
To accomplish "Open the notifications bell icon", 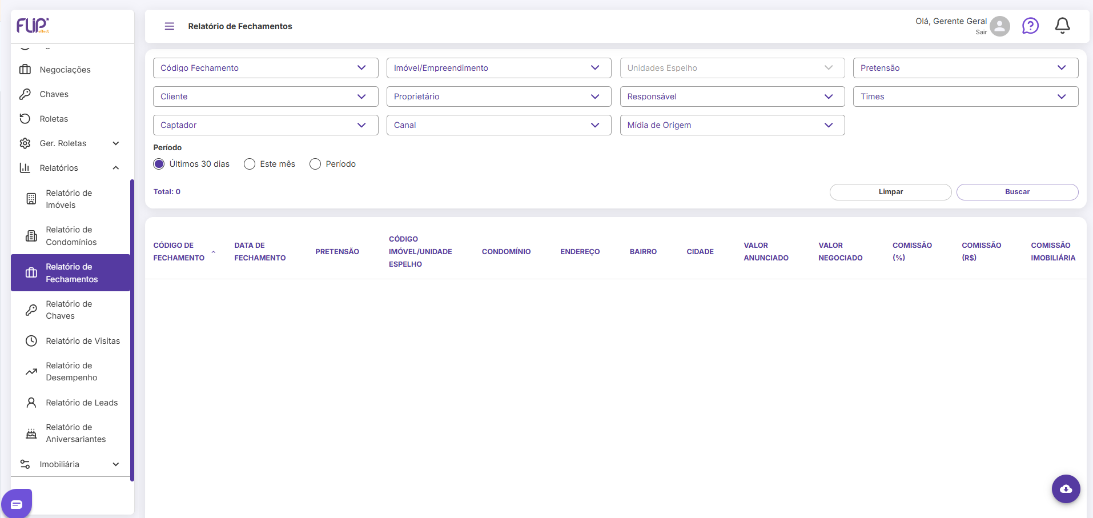I will tap(1062, 26).
